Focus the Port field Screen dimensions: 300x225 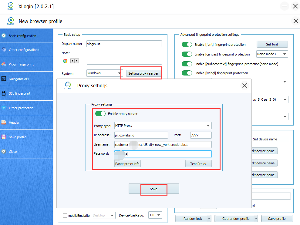(201, 135)
